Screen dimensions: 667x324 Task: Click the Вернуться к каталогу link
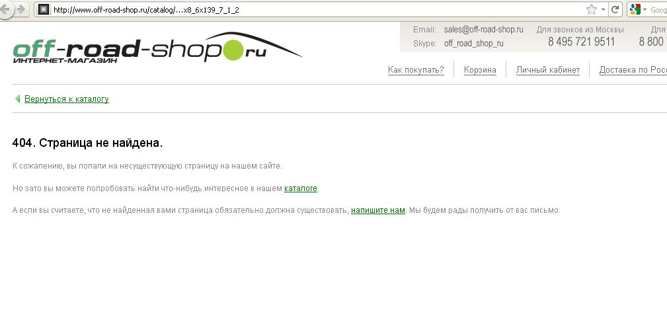click(x=67, y=99)
